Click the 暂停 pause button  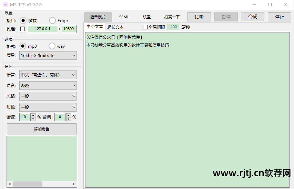pos(226,17)
